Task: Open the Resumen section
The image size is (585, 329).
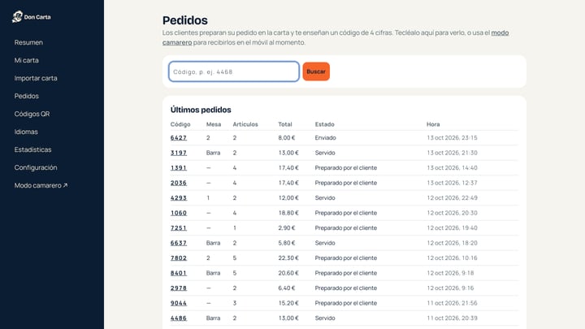Action: [x=28, y=42]
